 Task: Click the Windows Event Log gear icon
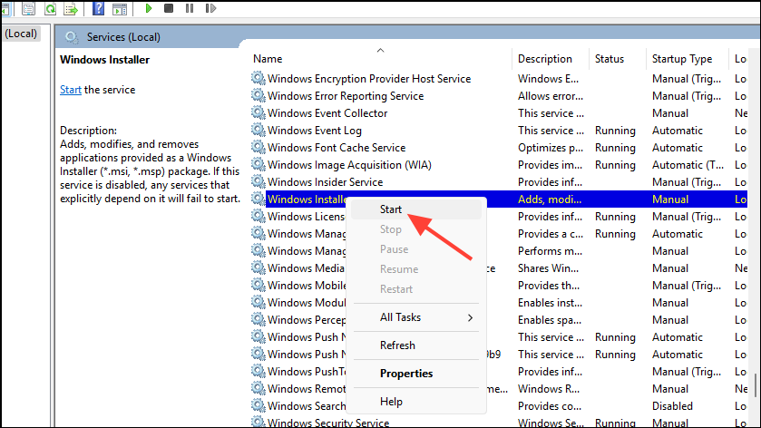coord(259,130)
